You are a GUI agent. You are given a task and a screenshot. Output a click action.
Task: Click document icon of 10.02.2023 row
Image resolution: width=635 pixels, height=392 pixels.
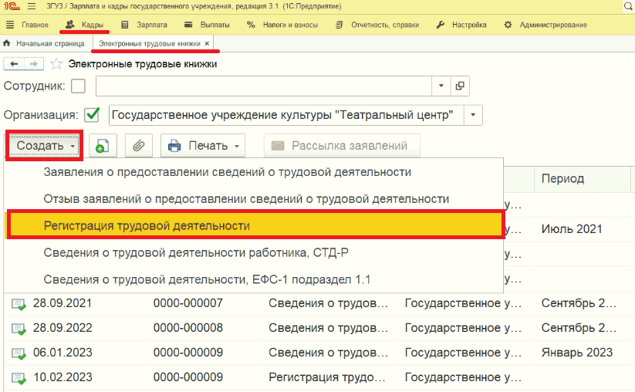coord(19,378)
